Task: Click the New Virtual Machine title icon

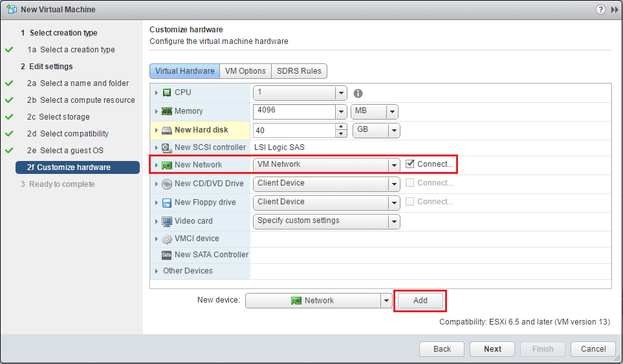Action: [12, 9]
